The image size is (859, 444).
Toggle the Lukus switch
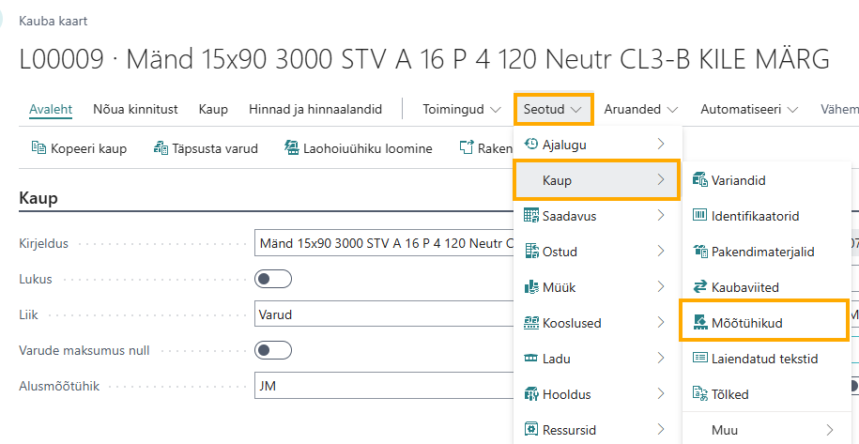click(273, 279)
